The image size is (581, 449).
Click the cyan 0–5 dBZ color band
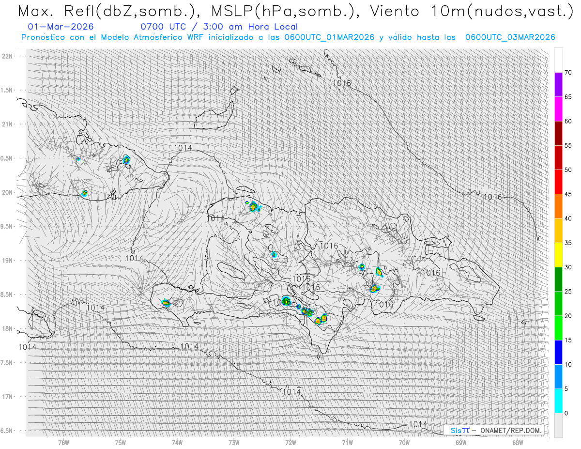(x=558, y=401)
